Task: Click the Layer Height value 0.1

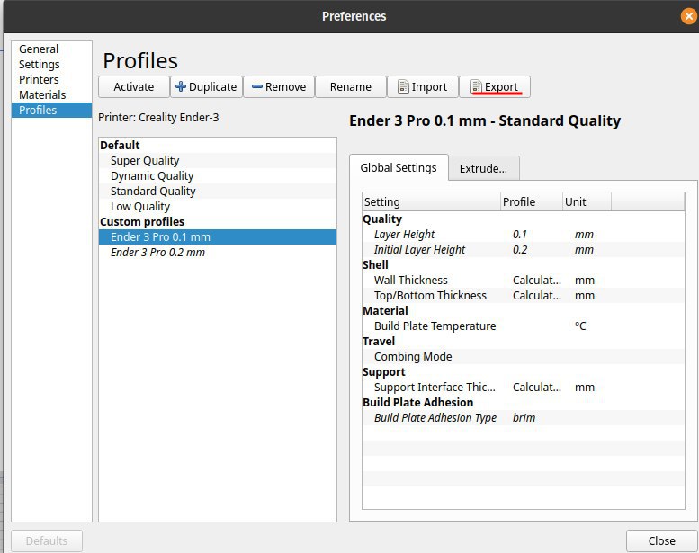Action: [x=520, y=235]
